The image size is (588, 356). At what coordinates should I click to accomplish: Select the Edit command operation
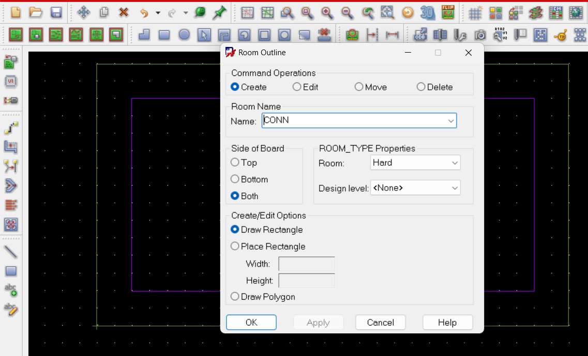pyautogui.click(x=297, y=87)
